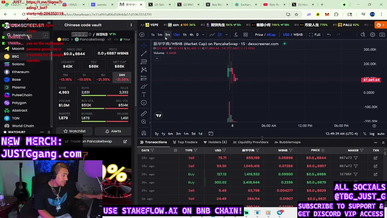Expand the transactions panel to full height
387x218 pixels.
(x=383, y=142)
